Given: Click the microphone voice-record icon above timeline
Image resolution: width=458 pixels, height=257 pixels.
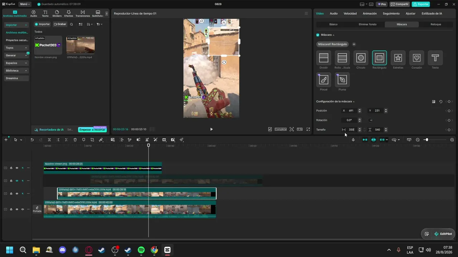Looking at the screenshot, I should click(353, 140).
